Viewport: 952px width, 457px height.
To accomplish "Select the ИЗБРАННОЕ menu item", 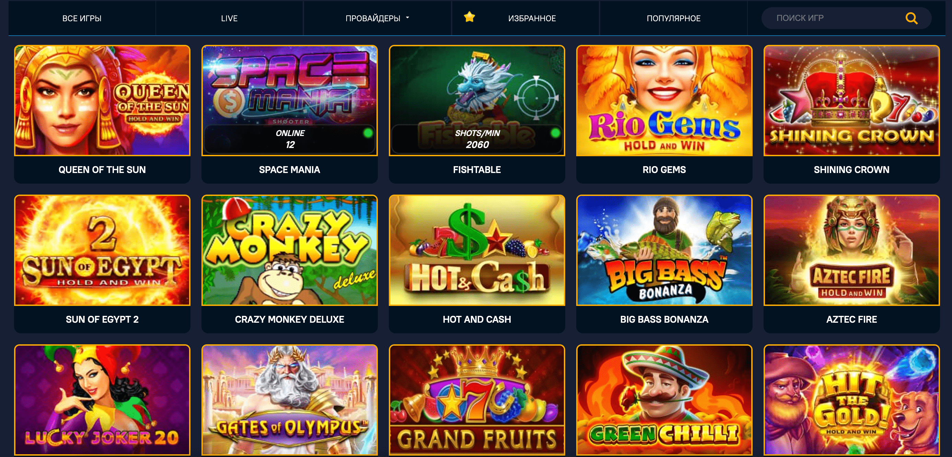I will click(x=532, y=18).
